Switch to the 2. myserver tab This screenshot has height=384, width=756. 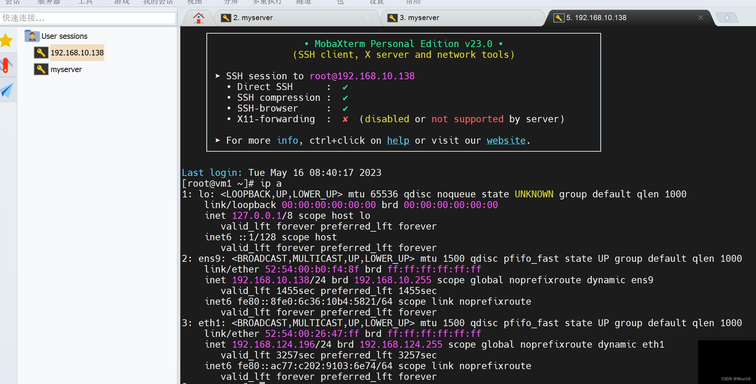click(297, 18)
